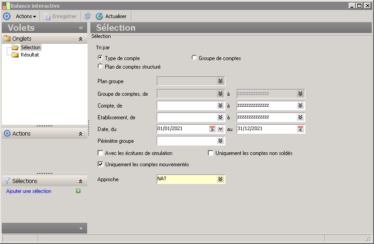
Task: Click the open folder icon beside Sélection
Action: (x=15, y=47)
